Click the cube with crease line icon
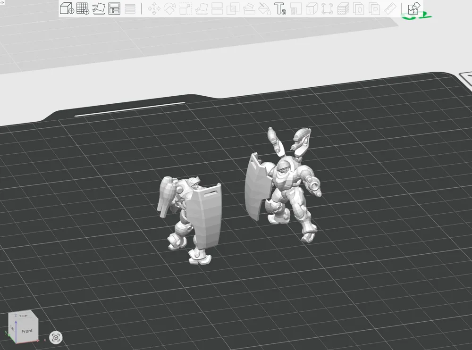This screenshot has height=350, width=472. 312,9
